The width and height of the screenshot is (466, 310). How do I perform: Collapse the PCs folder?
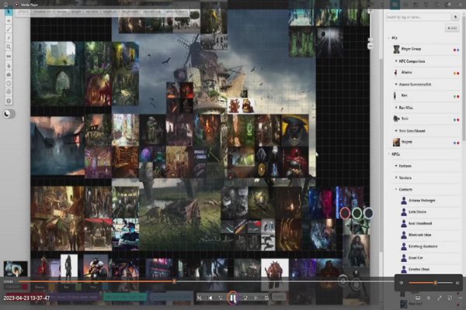(389, 38)
